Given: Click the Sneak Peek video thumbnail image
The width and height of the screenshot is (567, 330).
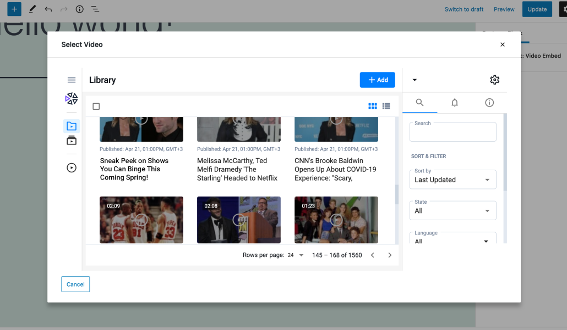Looking at the screenshot, I should 141,129.
